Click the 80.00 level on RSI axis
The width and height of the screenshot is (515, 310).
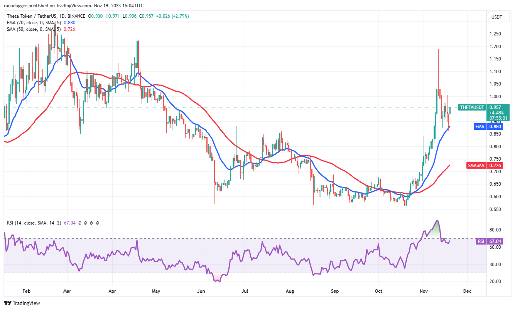coord(496,230)
